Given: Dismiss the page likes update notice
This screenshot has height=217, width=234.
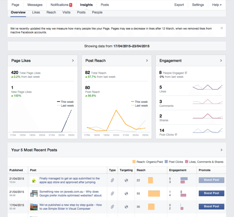Looking at the screenshot, I should click(x=222, y=28).
